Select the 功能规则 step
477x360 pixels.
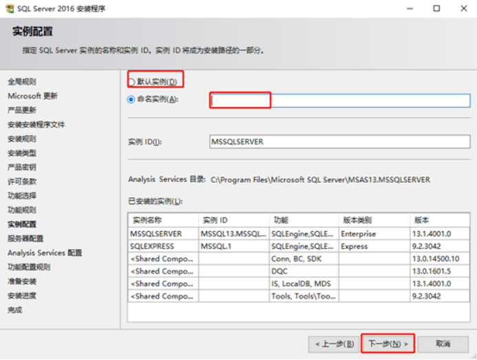[x=22, y=210]
